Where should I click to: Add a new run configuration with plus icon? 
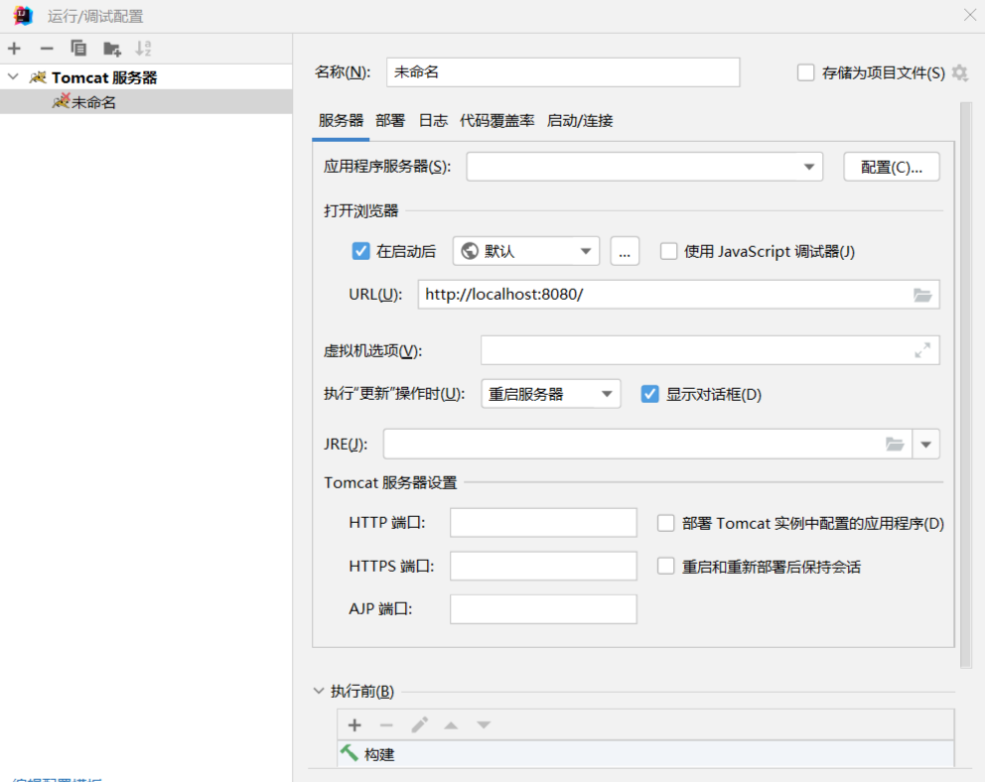[15, 49]
